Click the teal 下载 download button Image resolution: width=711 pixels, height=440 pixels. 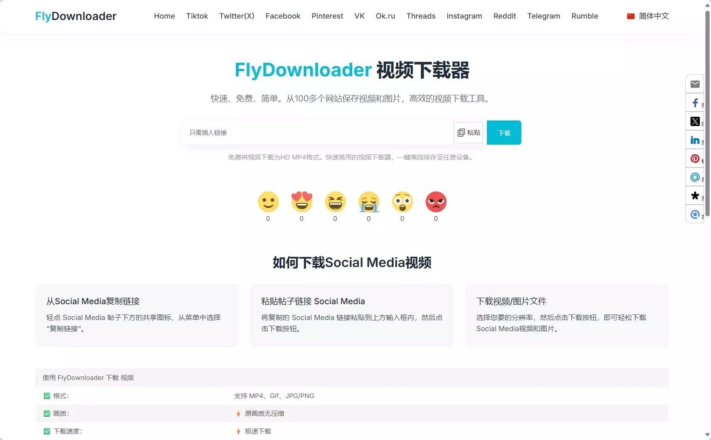(504, 133)
